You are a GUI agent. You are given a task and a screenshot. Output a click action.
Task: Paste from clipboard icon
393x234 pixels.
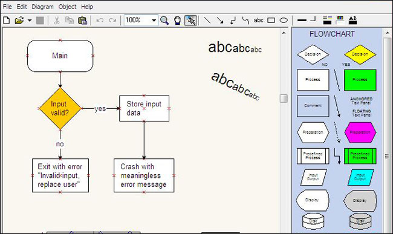pyautogui.click(x=82, y=21)
